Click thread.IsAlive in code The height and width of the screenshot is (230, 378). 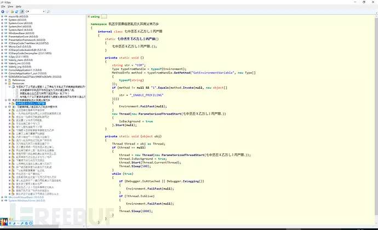click(x=141, y=196)
